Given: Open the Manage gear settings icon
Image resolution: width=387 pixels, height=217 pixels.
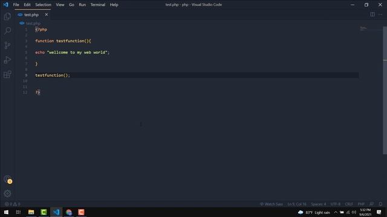Looking at the screenshot, I should click(x=7, y=193).
